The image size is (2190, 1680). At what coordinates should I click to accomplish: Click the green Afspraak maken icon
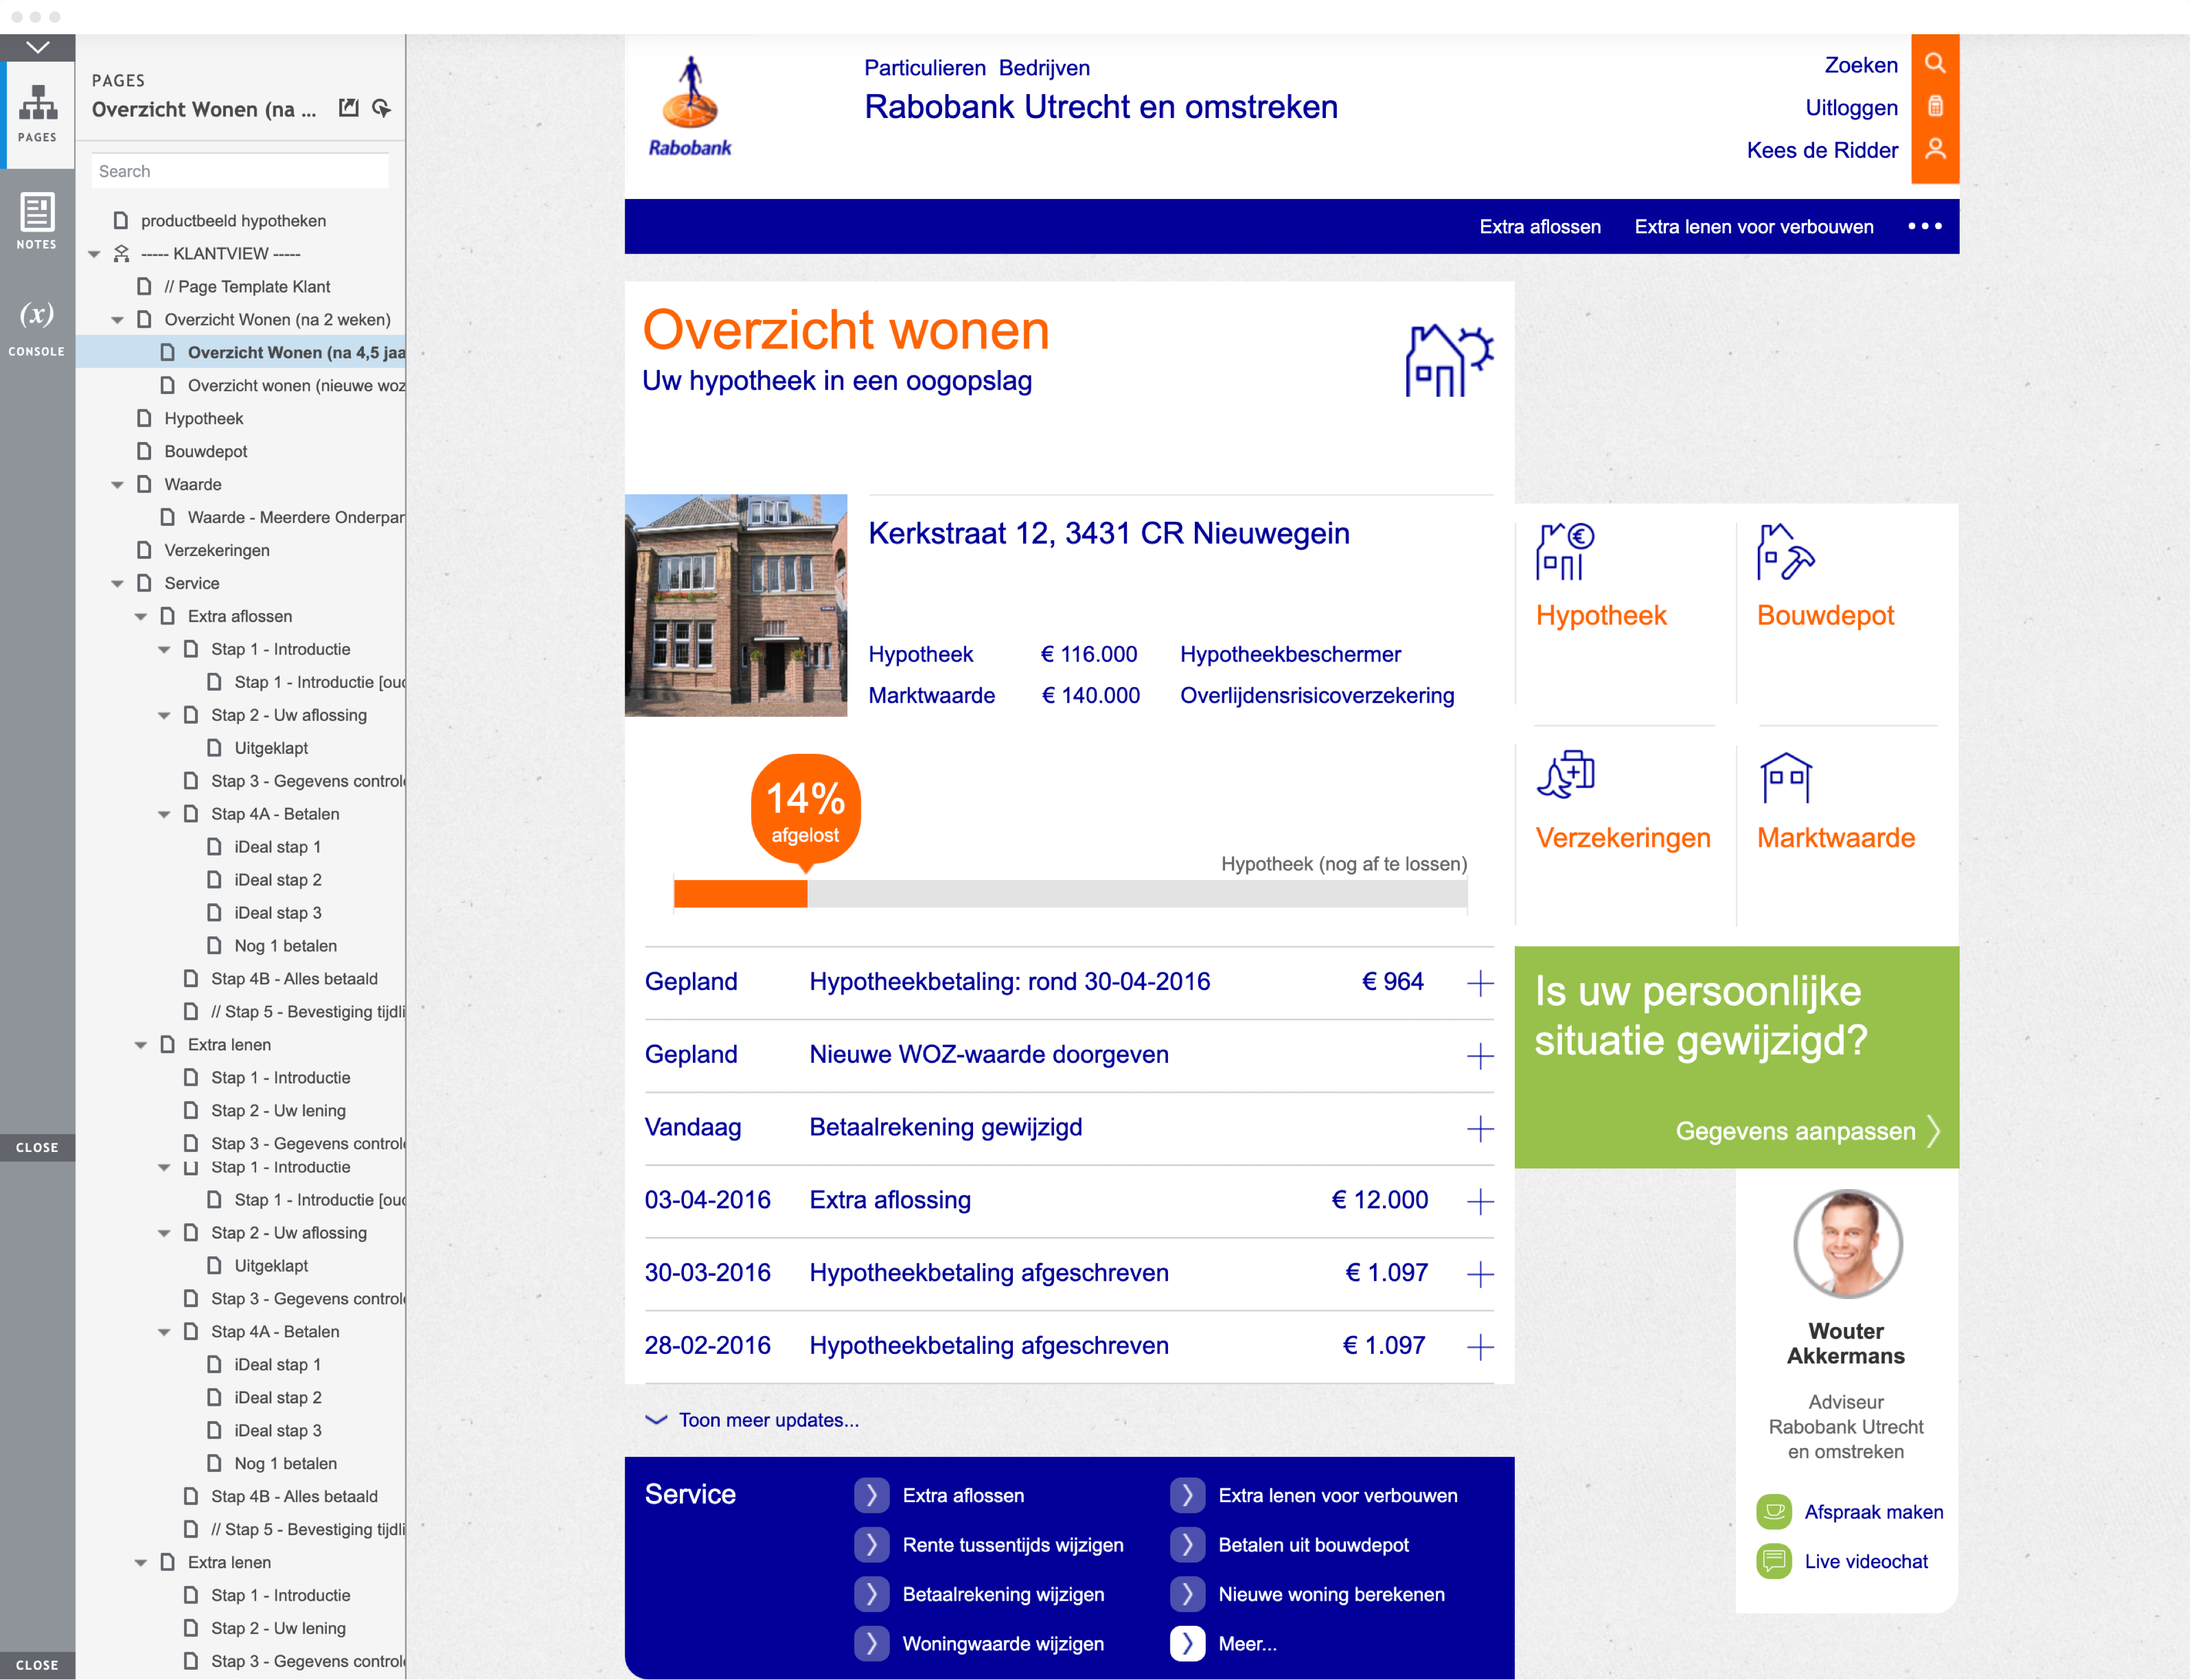pos(1773,1511)
